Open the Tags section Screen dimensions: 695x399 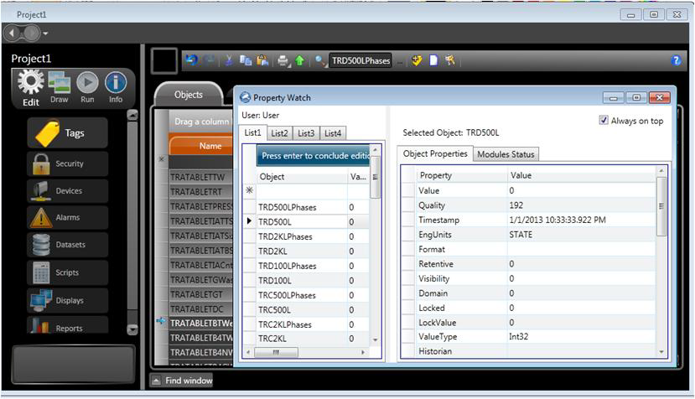click(x=69, y=132)
